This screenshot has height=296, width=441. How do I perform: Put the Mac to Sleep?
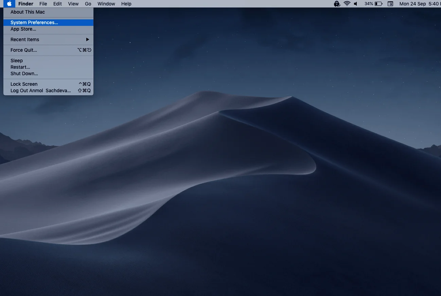(x=17, y=61)
